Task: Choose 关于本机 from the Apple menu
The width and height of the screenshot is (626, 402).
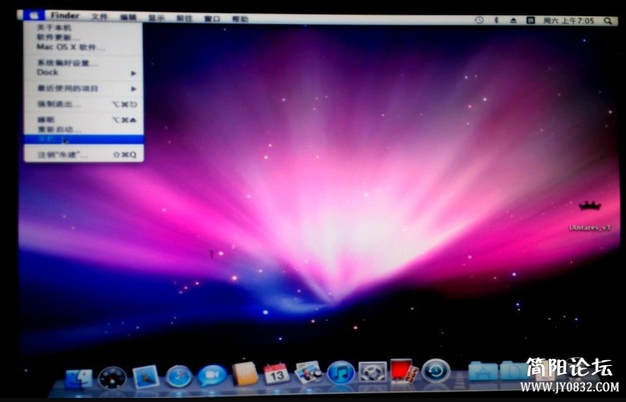Action: click(x=83, y=27)
